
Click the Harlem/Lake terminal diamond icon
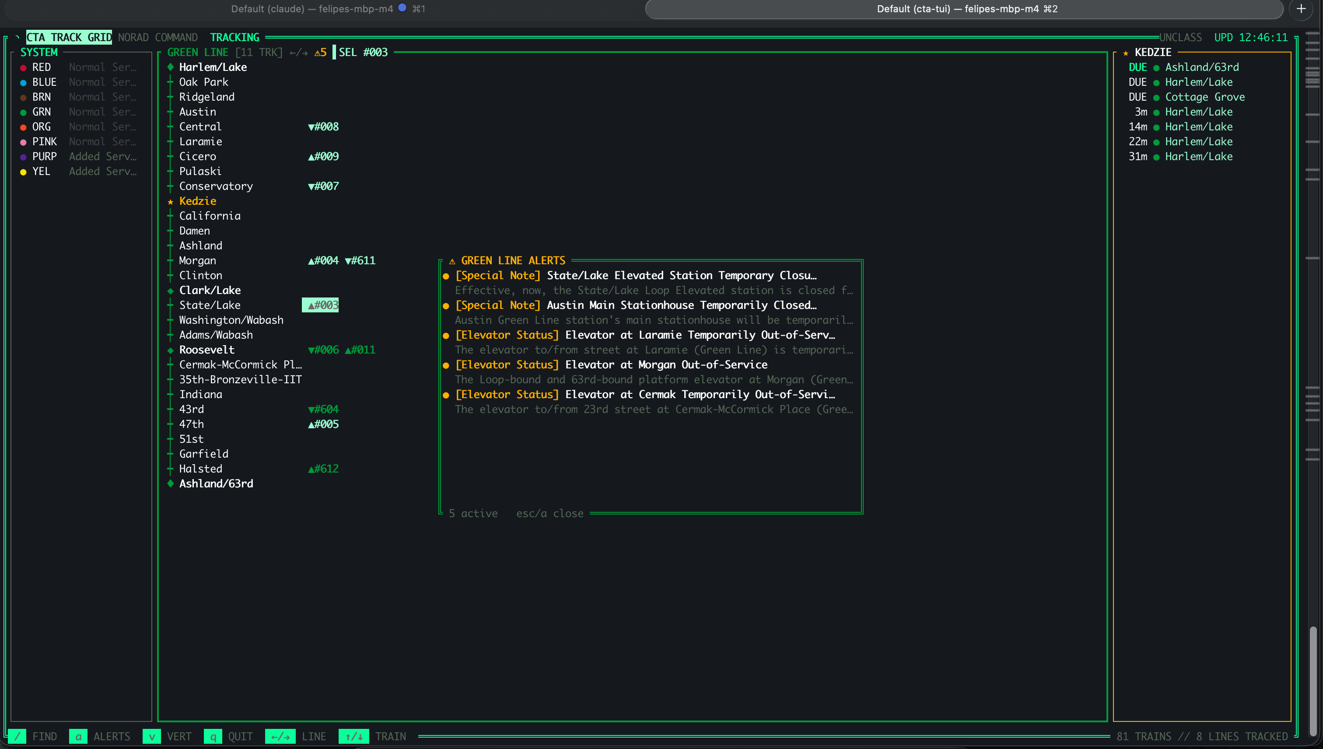pos(170,67)
